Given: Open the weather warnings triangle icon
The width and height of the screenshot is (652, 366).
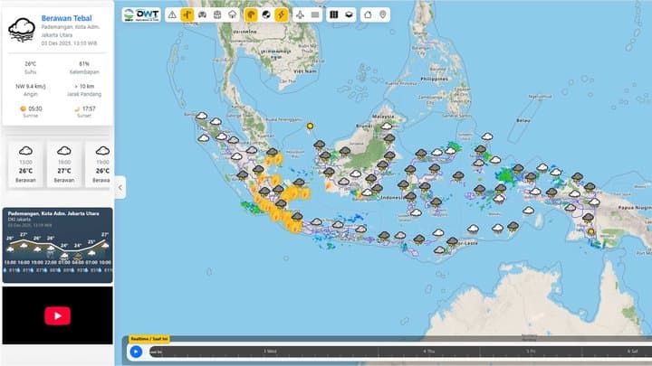Looking at the screenshot, I should [172, 15].
